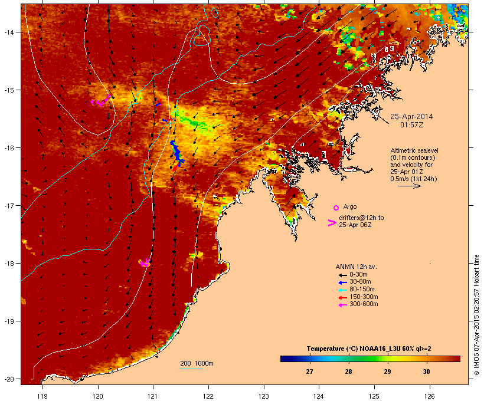Click the longitude axis label 126
Viewport: 484px width, 401px height.
(x=429, y=396)
